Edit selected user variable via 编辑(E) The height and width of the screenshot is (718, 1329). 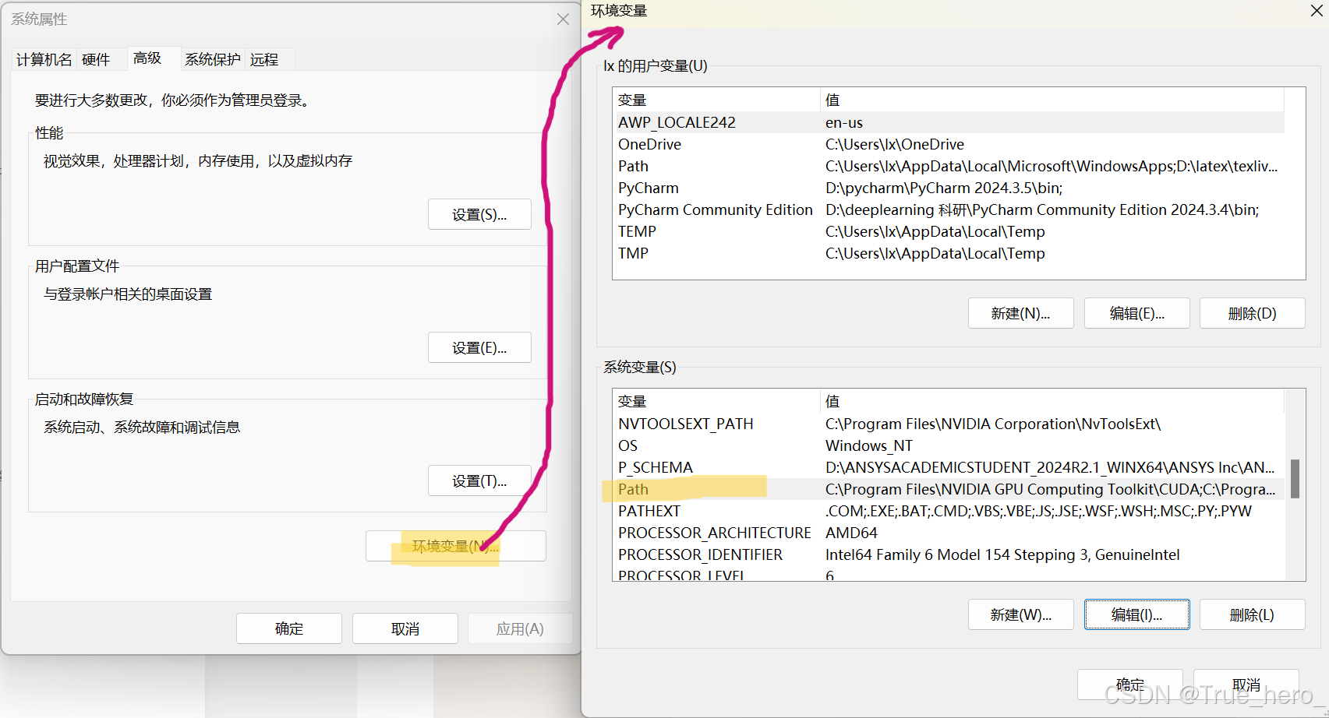click(1136, 313)
